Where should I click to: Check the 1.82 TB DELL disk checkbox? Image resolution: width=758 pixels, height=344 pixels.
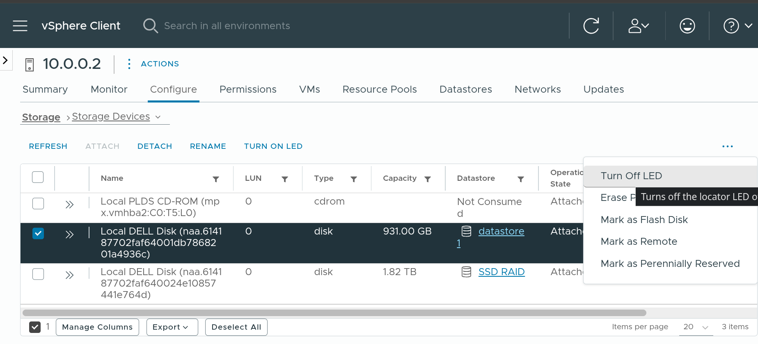point(38,274)
